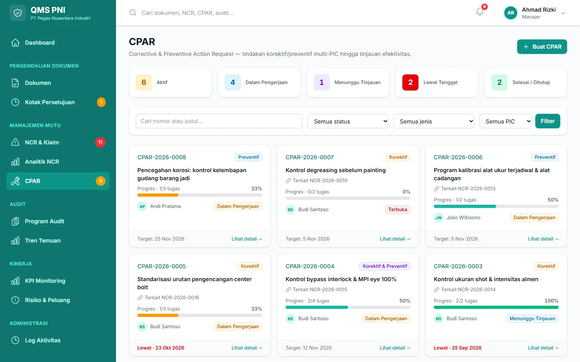Click the Aktif summary card

click(170, 82)
